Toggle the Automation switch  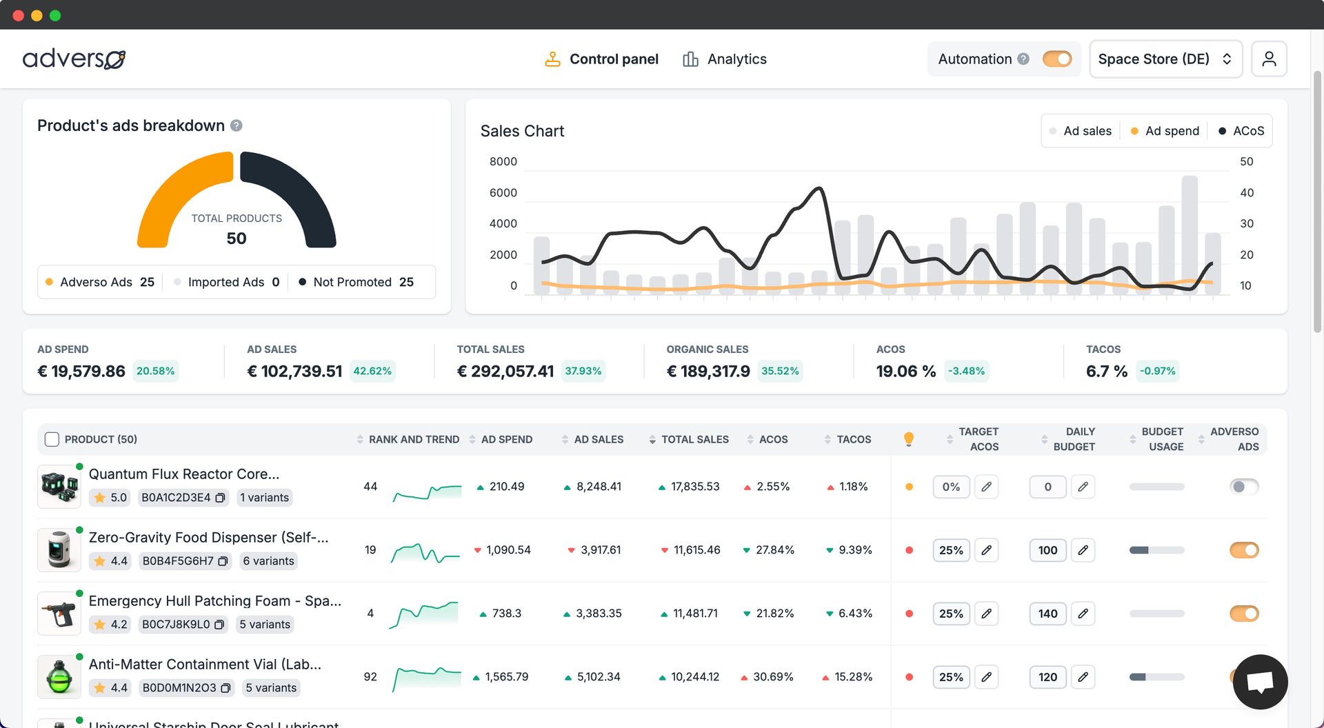click(1056, 59)
